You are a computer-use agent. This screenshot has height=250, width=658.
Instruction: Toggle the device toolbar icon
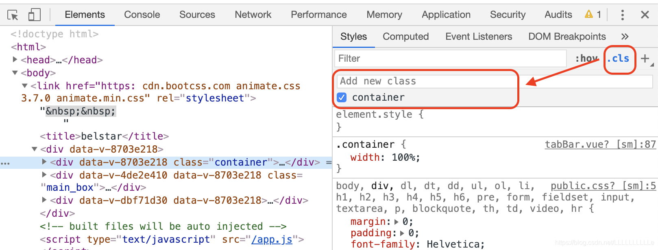tap(35, 15)
